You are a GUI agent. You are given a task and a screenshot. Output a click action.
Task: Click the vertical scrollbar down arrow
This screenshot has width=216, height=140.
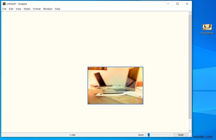tap(190, 131)
